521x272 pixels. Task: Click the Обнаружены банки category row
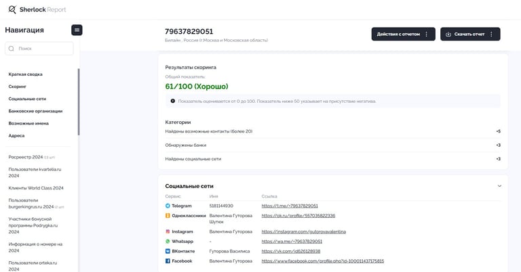pos(332,145)
